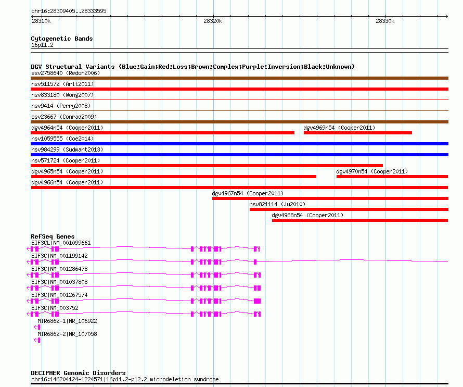Click the dgv4966n54 (Cooper2011) label
463x387 pixels.
point(67,182)
